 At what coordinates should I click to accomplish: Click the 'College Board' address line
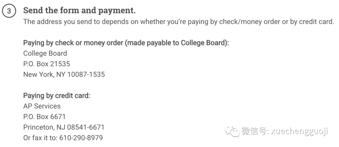[45, 53]
